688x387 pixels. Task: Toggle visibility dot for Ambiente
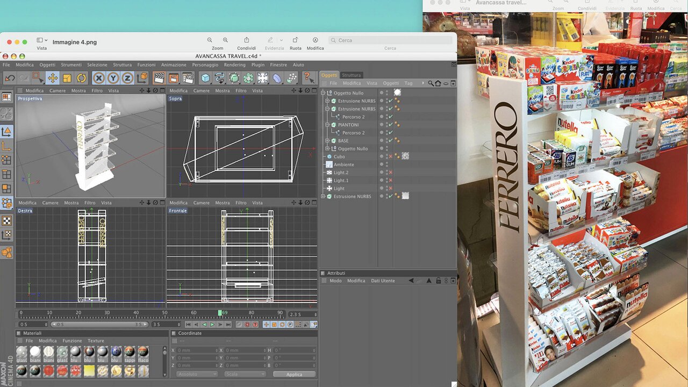click(382, 163)
